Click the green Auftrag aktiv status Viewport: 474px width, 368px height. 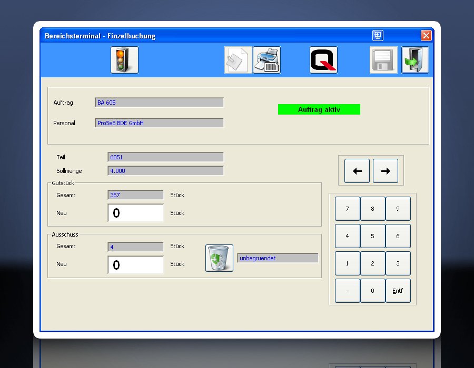click(319, 109)
